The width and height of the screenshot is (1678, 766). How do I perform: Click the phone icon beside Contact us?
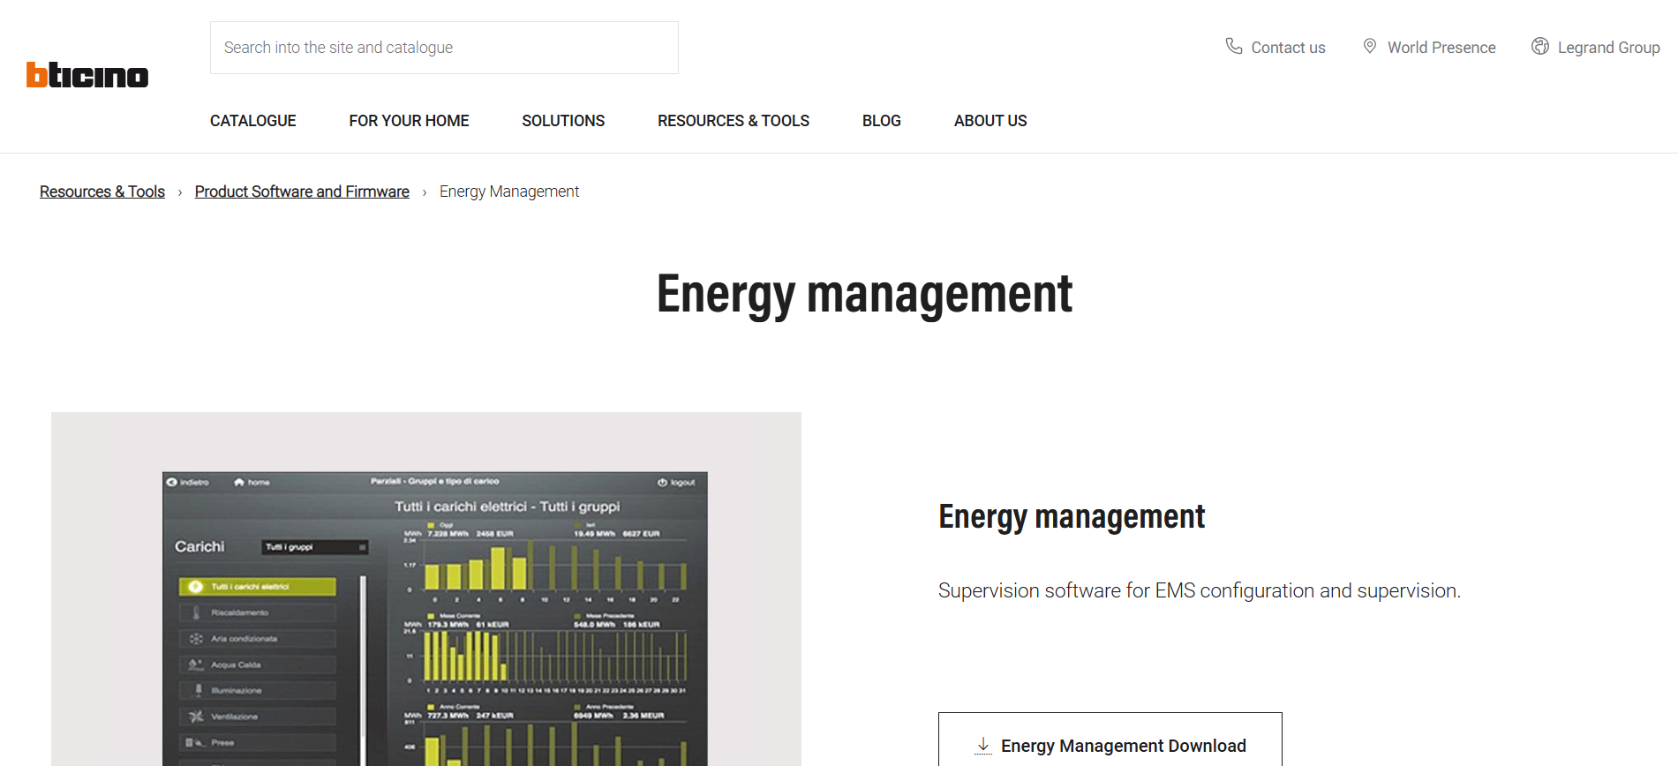[1233, 46]
